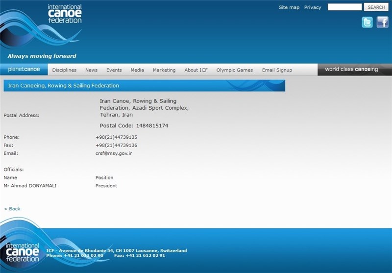Click the footer International Canoe Federation logo
Image resolution: width=392 pixels, height=273 pixels.
tap(23, 252)
